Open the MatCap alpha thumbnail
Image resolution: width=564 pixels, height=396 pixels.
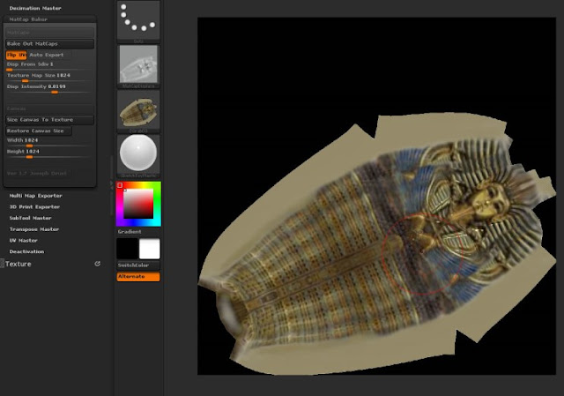click(138, 64)
